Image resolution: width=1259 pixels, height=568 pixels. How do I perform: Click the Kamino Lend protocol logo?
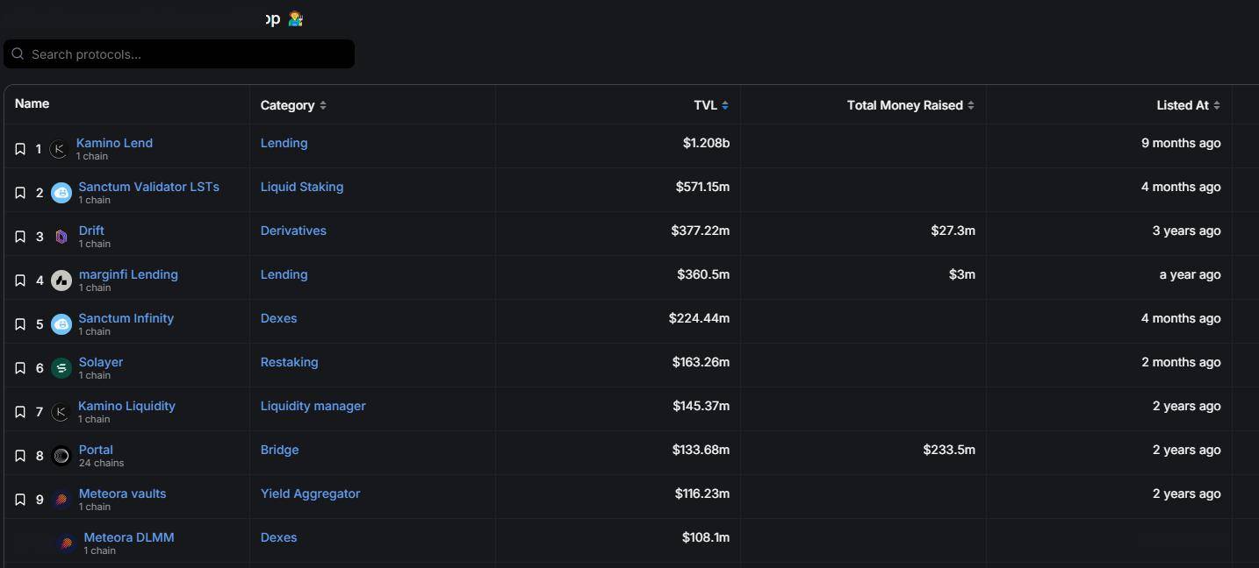59,149
